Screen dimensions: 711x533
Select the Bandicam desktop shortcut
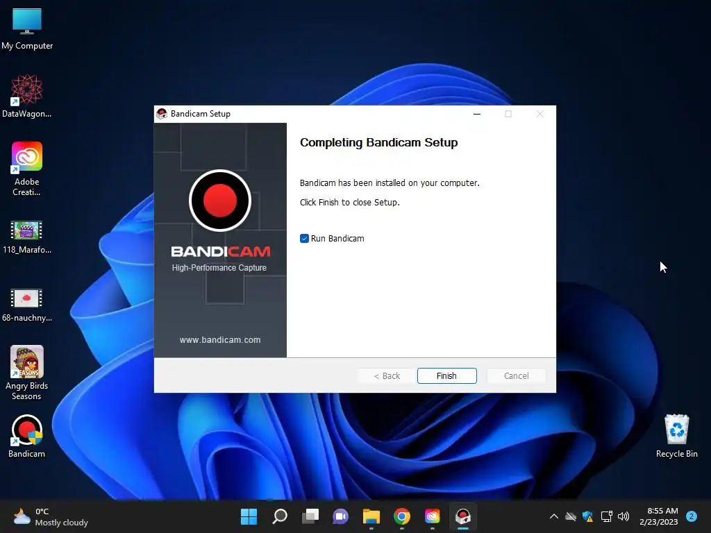coord(27,436)
